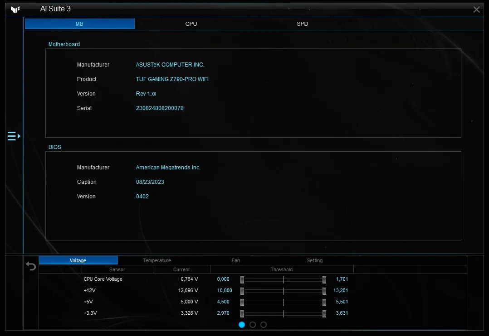
Task: Click the Motherboard section heading
Action: [x=64, y=44]
